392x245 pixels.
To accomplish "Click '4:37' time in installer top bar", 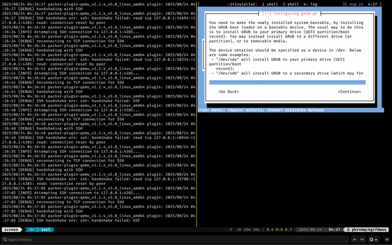I will (373, 5).
